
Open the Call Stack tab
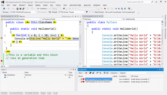[4, 93]
